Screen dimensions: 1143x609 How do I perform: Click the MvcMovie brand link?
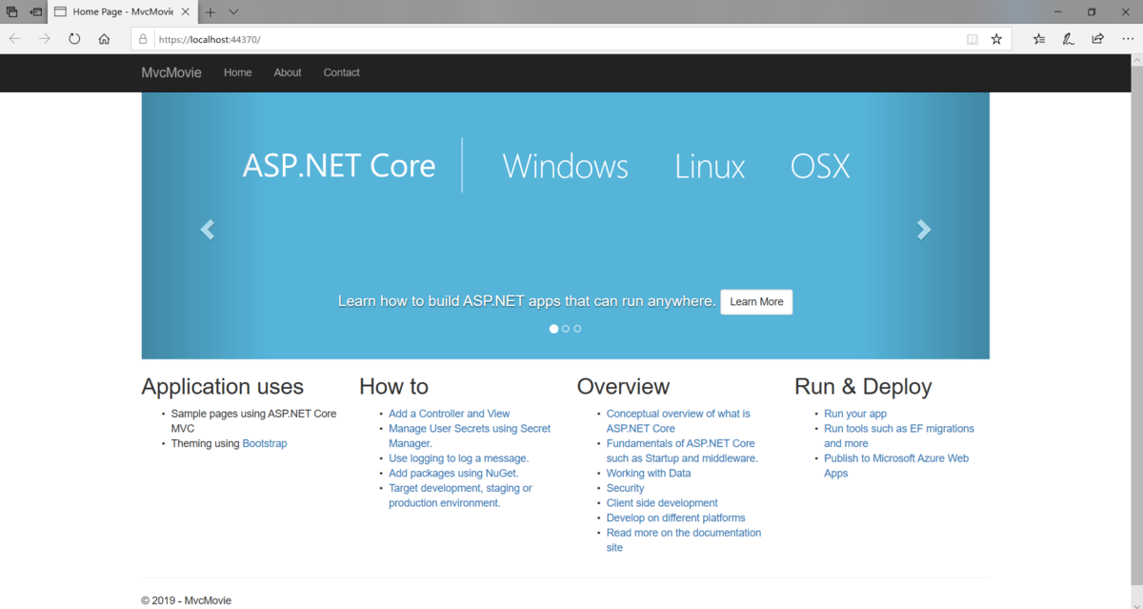click(x=171, y=72)
